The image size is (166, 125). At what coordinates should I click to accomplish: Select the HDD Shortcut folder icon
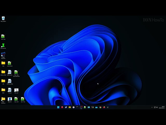coord(3,100)
